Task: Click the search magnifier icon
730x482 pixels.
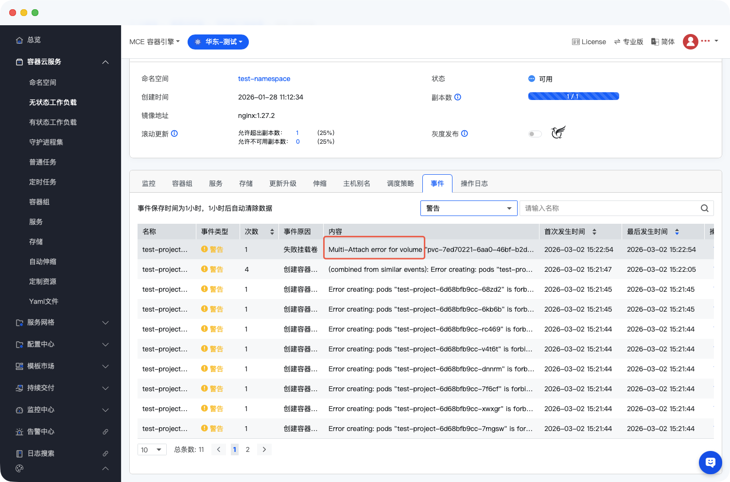Action: 704,208
